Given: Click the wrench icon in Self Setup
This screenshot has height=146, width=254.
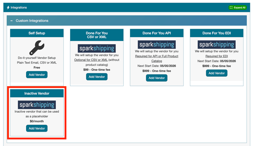Looking at the screenshot, I should point(37,48).
